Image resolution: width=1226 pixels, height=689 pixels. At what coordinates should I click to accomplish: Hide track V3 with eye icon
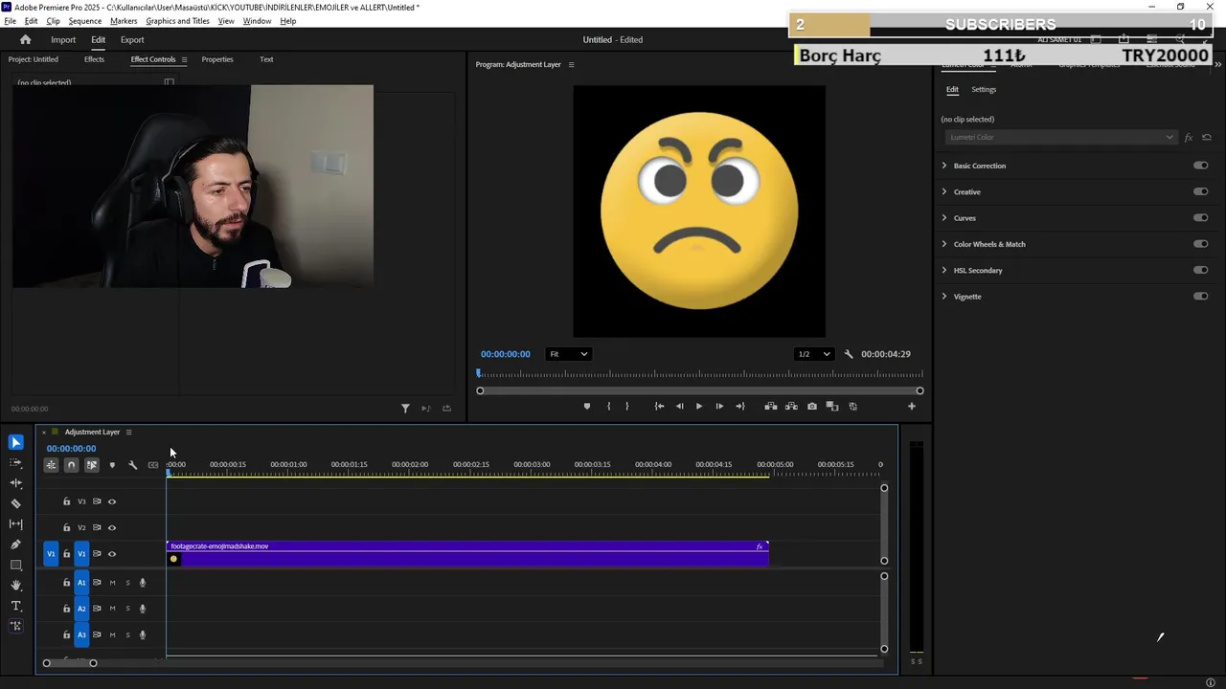pos(112,501)
